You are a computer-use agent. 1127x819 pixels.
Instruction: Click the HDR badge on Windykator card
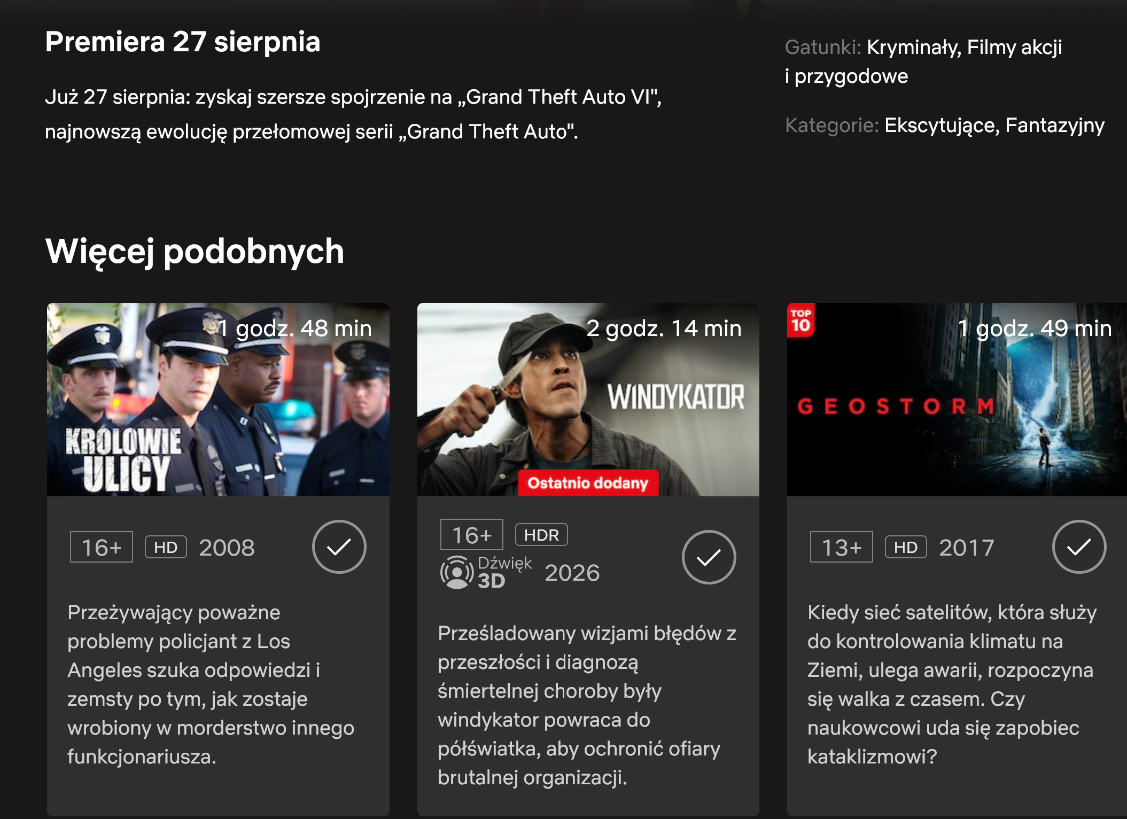541,535
